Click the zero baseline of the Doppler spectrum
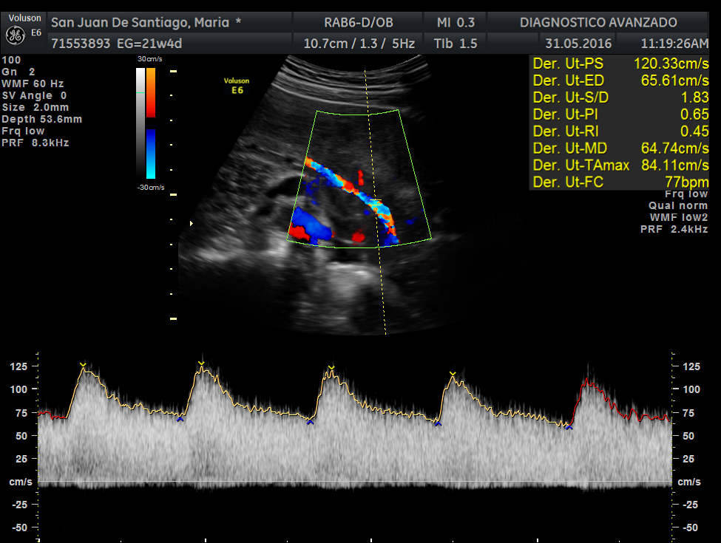The image size is (721, 543). pos(355,482)
